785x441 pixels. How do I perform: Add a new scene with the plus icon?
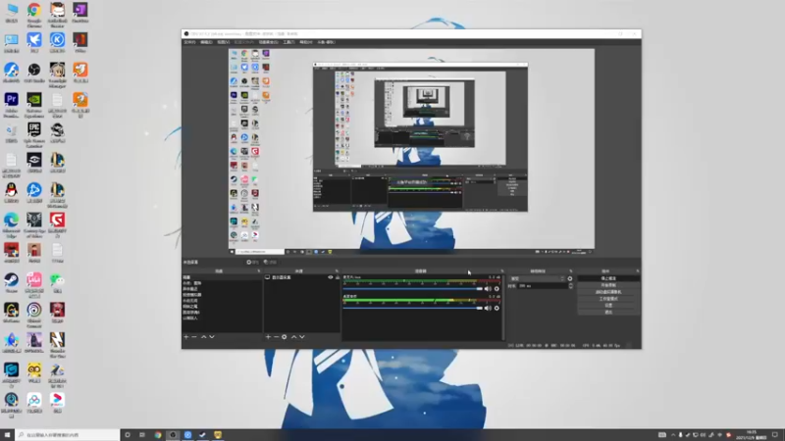186,337
